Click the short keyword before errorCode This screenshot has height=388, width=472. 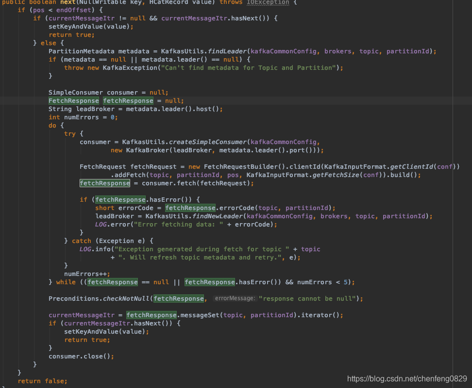tap(105, 208)
